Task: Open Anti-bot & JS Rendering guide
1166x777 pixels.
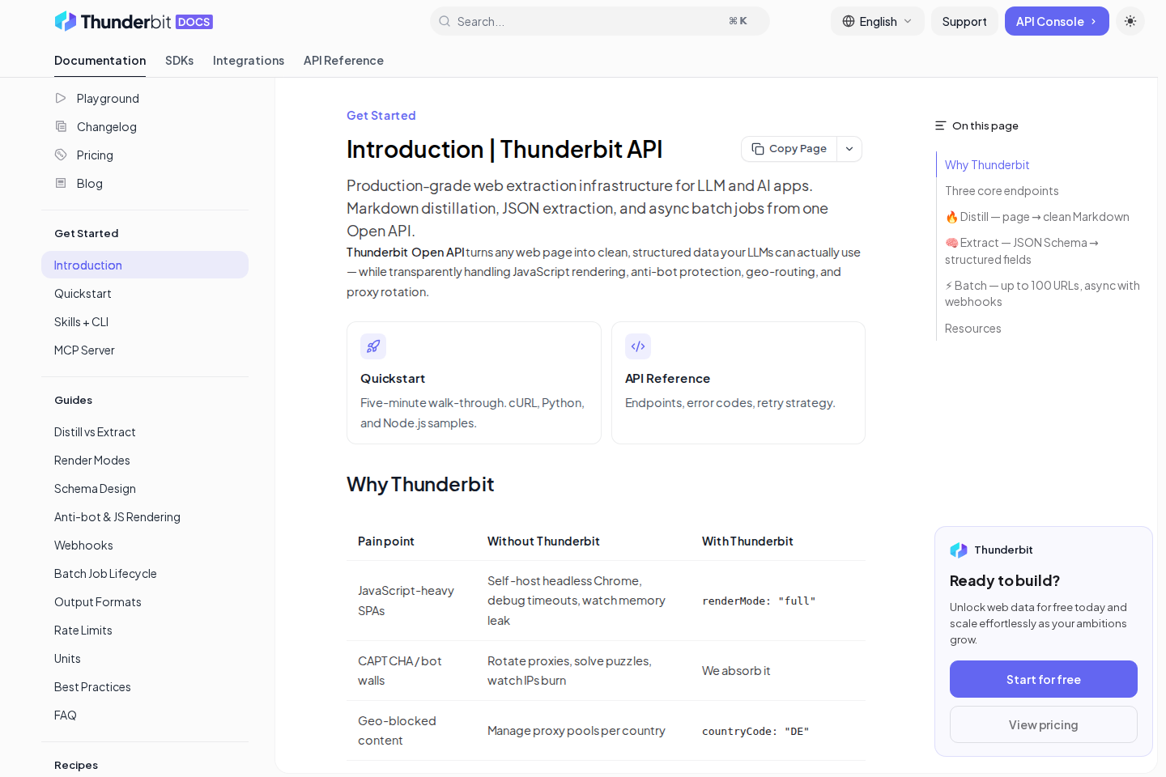Action: (x=145, y=516)
